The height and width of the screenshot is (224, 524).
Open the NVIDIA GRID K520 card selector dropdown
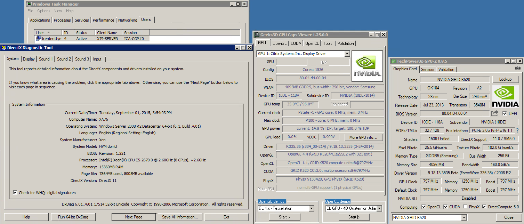coord(464,217)
